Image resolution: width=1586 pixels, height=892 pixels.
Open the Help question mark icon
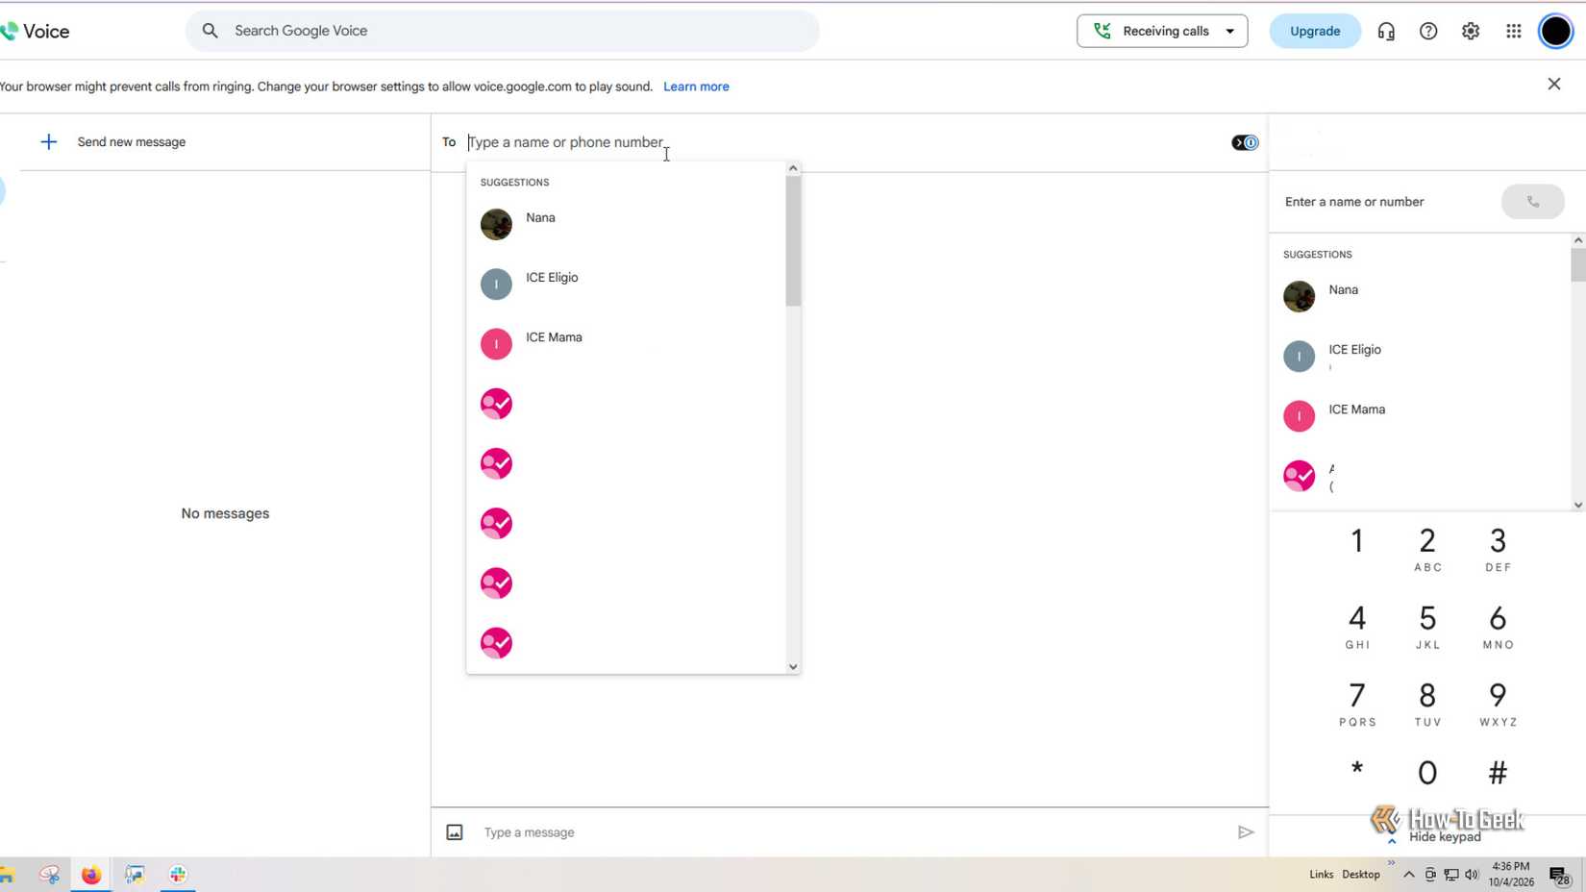[x=1428, y=31]
